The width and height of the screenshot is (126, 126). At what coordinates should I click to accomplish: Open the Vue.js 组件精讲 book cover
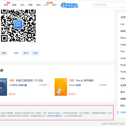point(61,87)
